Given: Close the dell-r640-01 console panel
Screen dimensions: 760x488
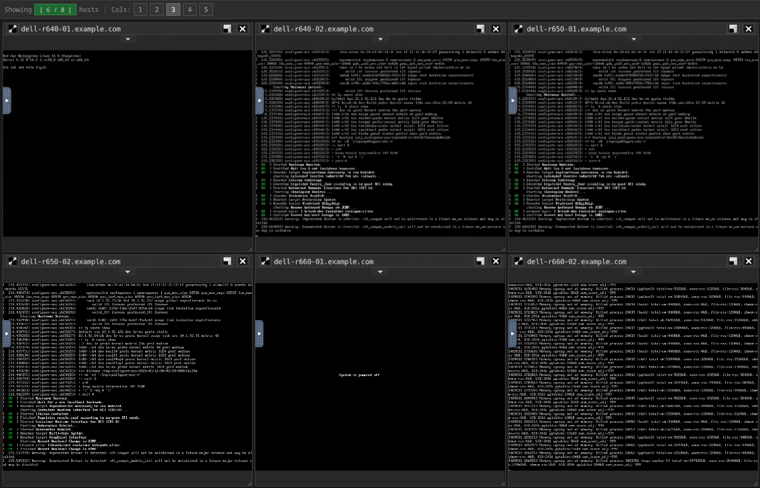Looking at the screenshot, I should coord(243,29).
